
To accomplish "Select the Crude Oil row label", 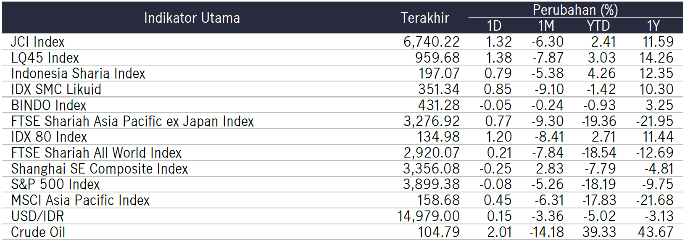I will (38, 232).
